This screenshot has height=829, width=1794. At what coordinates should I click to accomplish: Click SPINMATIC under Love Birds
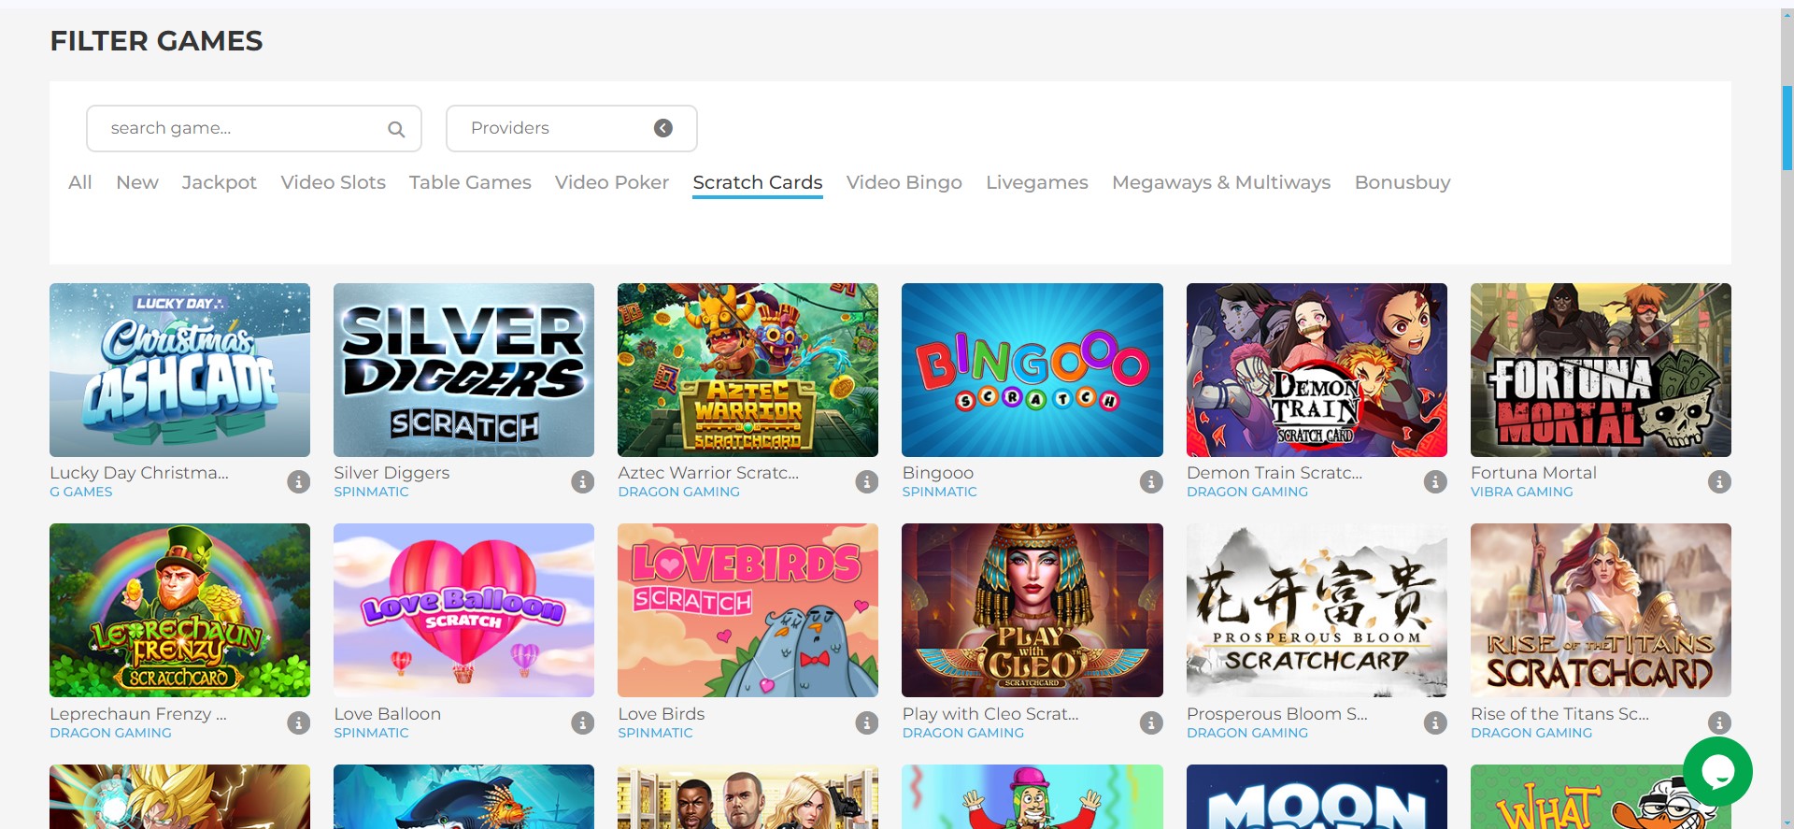655,733
